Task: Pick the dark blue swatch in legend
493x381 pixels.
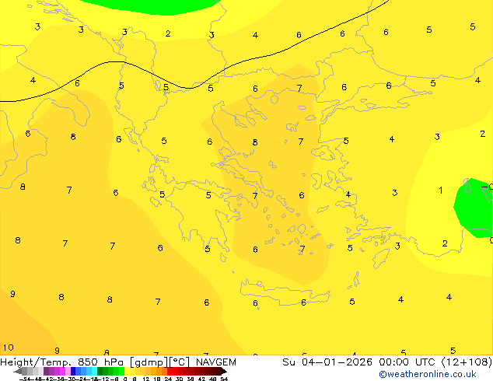Action: click(73, 371)
